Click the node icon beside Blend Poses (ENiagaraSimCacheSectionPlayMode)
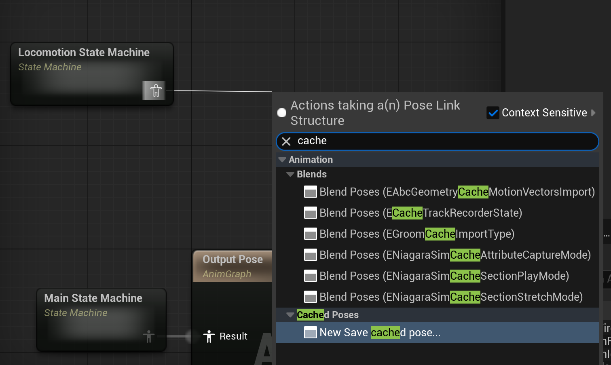 click(310, 276)
